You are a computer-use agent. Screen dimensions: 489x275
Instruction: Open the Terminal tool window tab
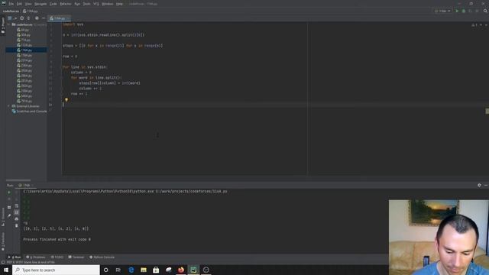click(x=76, y=257)
